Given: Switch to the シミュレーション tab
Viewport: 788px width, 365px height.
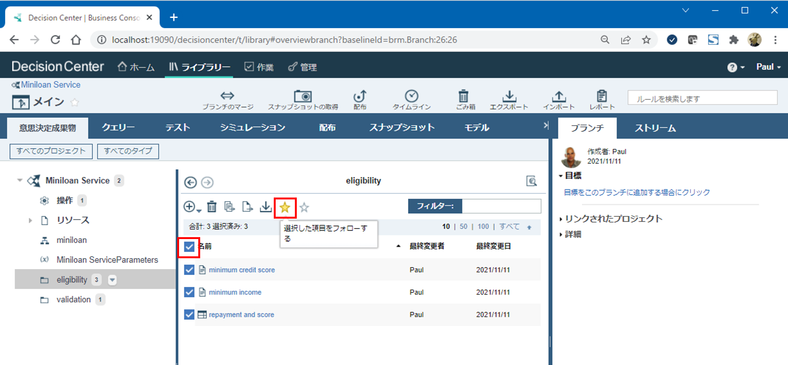Looking at the screenshot, I should (x=253, y=127).
